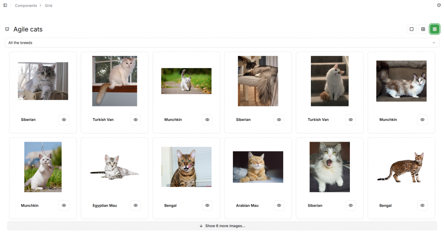Open the theme palette icon
Viewport: 444px width, 233px height.
[x=439, y=5]
